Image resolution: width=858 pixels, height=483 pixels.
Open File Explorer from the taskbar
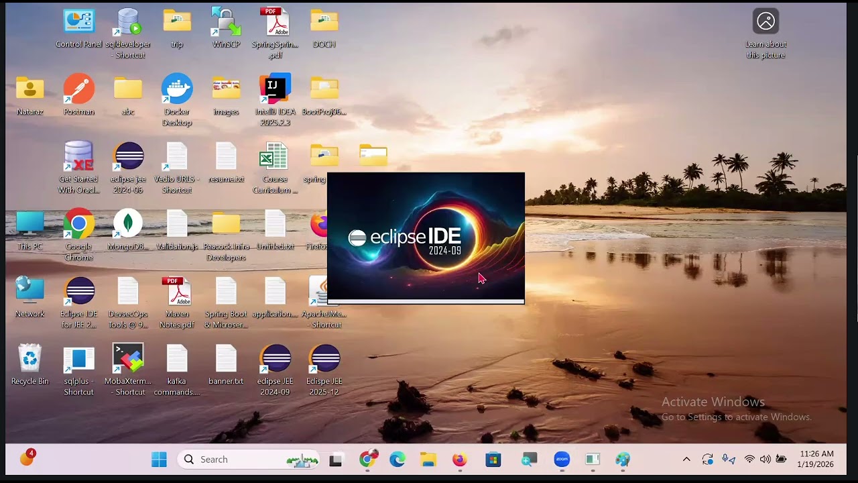[x=428, y=460]
